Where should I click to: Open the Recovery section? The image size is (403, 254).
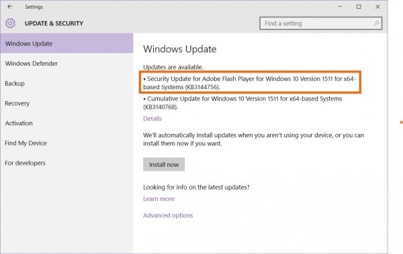point(66,103)
